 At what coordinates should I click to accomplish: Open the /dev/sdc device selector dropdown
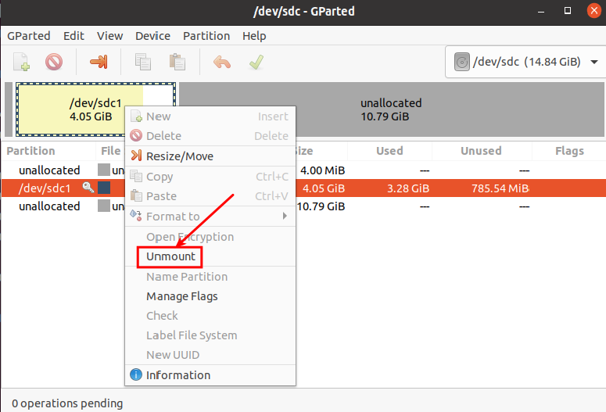[525, 62]
